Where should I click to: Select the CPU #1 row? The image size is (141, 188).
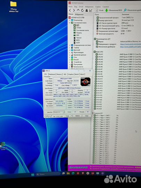point(118,54)
